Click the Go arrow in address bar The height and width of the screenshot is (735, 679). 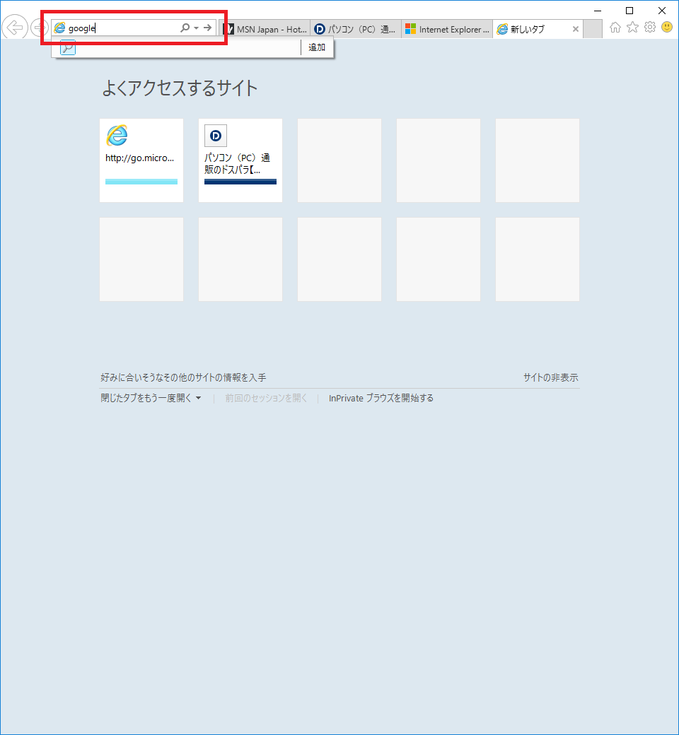pos(207,28)
